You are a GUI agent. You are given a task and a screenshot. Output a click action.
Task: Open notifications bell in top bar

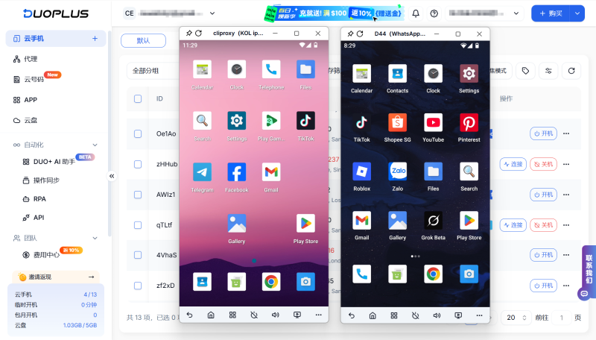click(416, 13)
